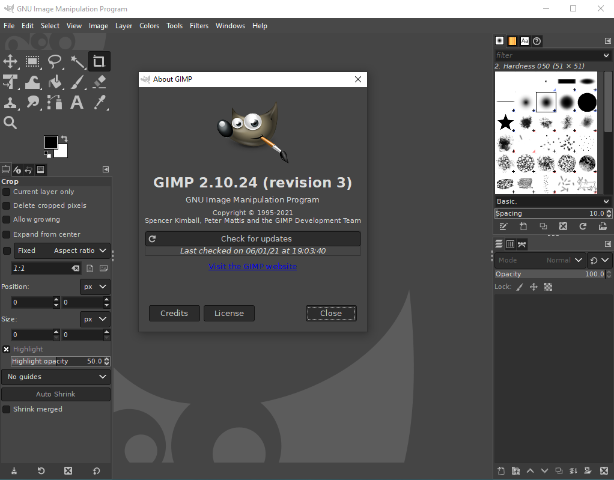Screen dimensions: 614x480
Task: Select the Warp Transform tool
Action: point(32,82)
